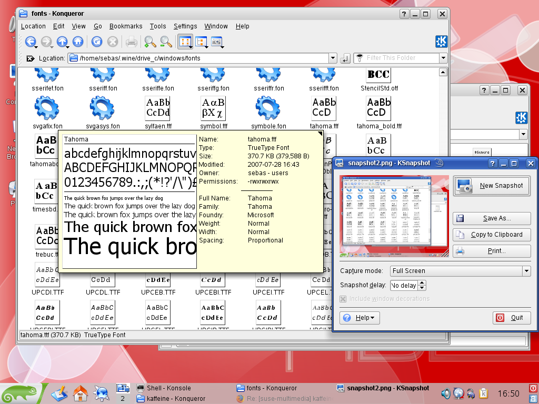
Task: Open the Home folder taskbar icon
Action: 81,393
